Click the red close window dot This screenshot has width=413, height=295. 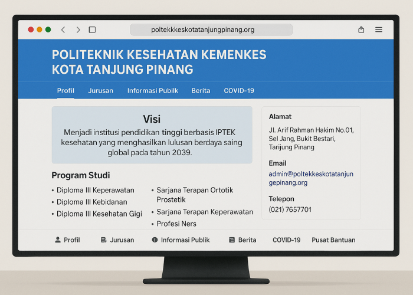pos(31,29)
